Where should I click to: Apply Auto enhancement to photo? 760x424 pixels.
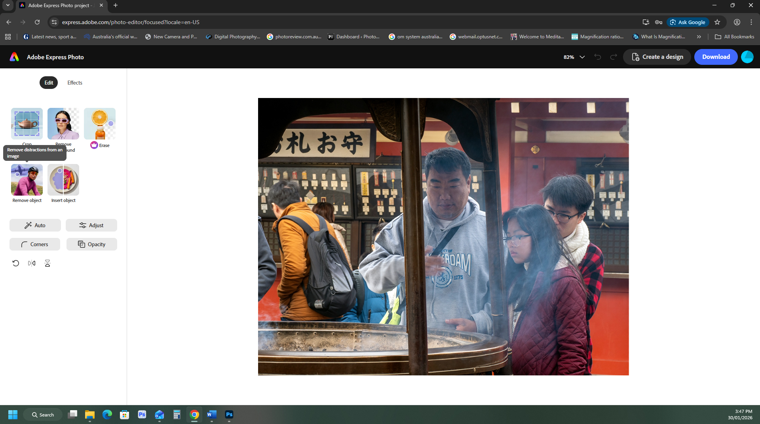[35, 225]
